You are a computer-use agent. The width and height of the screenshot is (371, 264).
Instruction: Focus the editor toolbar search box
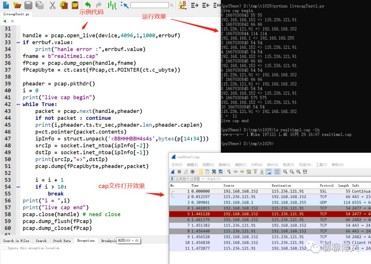click(x=149, y=5)
